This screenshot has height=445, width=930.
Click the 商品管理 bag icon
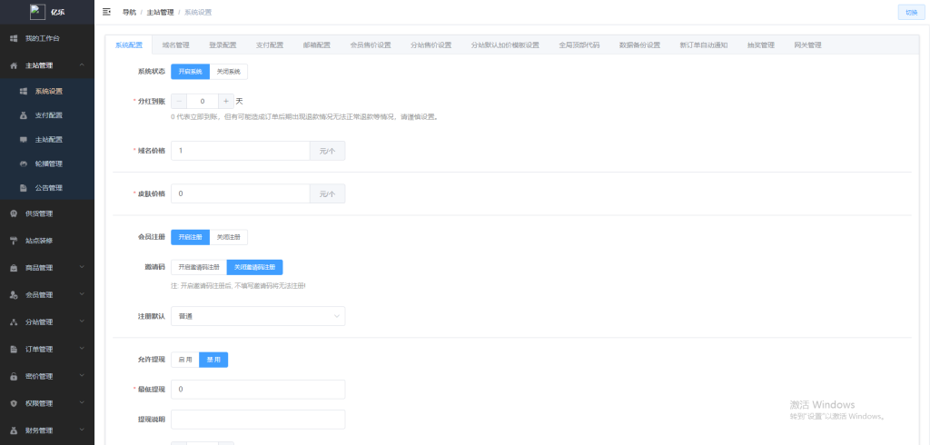click(x=14, y=268)
